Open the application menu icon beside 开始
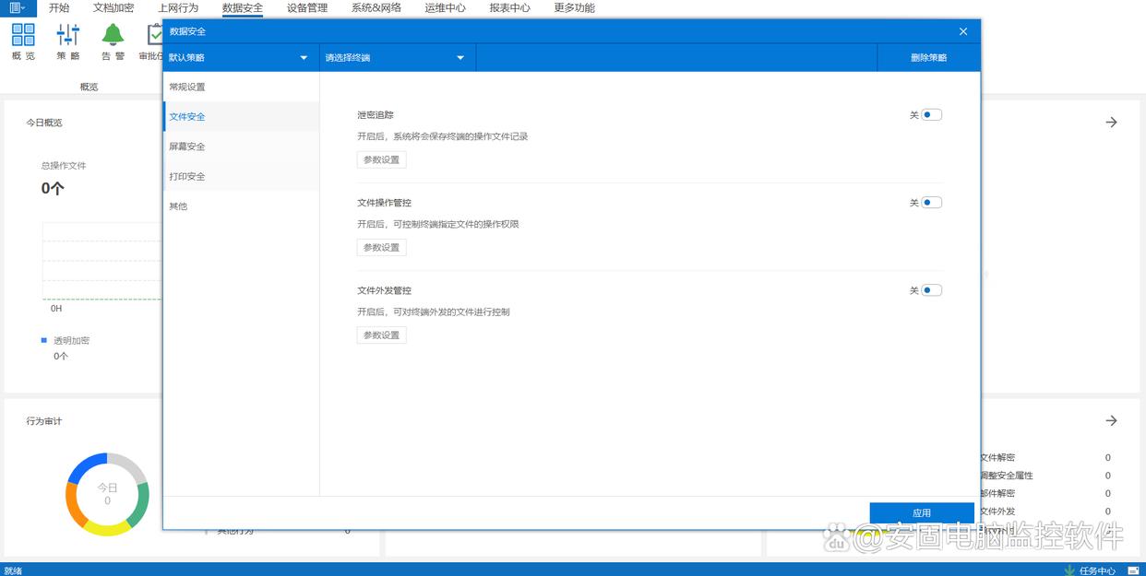1146x576 pixels. click(x=18, y=8)
